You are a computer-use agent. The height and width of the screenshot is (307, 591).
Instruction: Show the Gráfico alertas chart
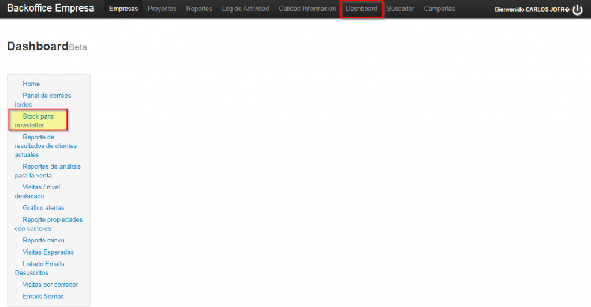click(x=43, y=208)
